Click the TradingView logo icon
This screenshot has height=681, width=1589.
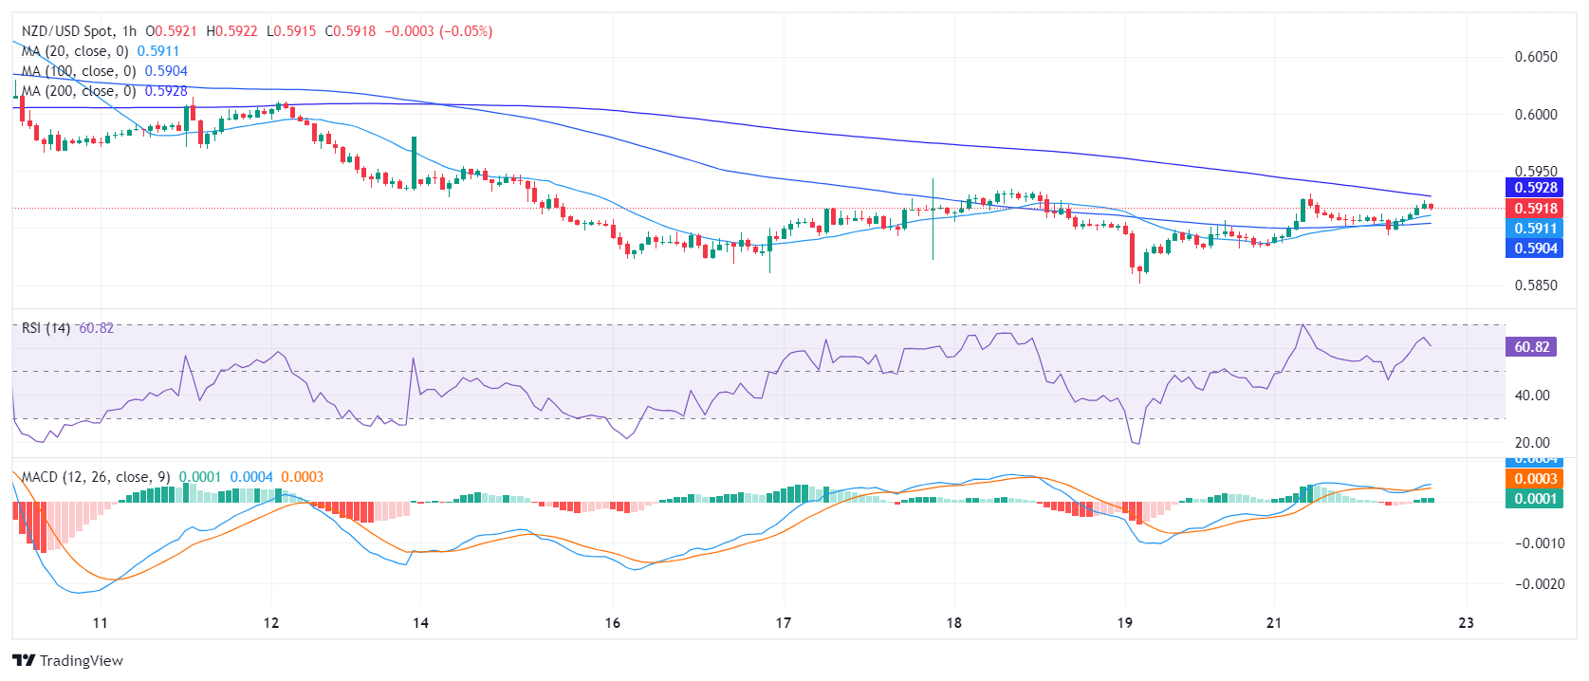click(24, 660)
